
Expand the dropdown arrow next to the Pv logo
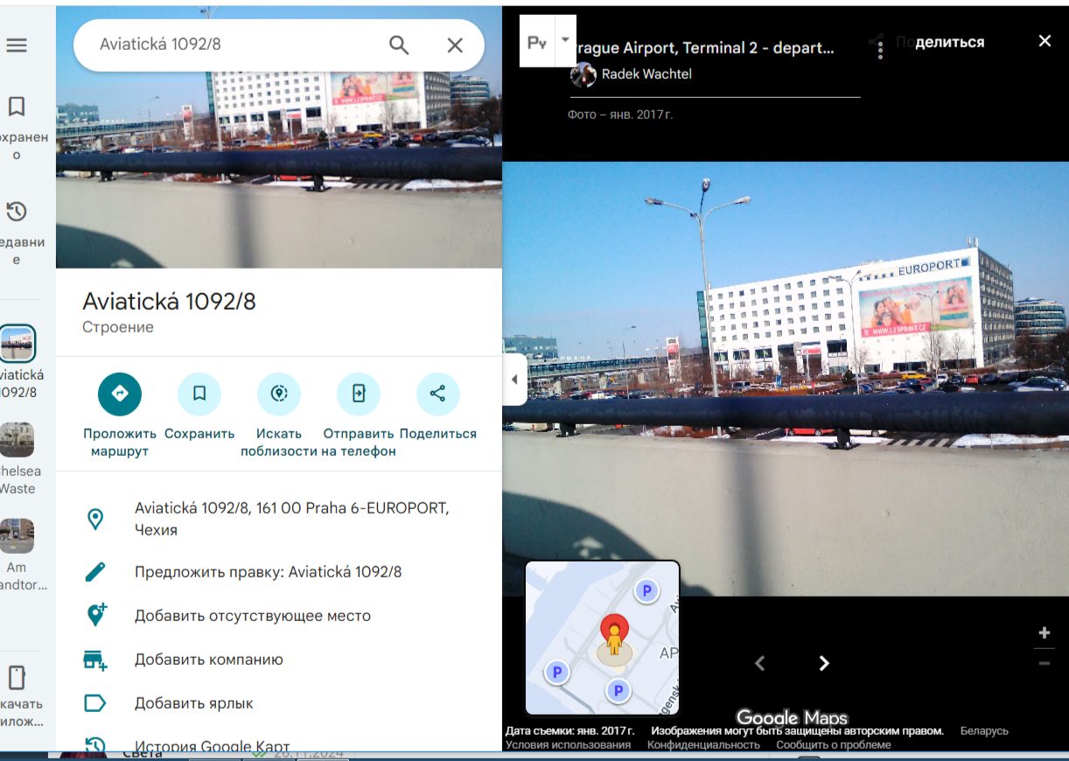point(566,40)
